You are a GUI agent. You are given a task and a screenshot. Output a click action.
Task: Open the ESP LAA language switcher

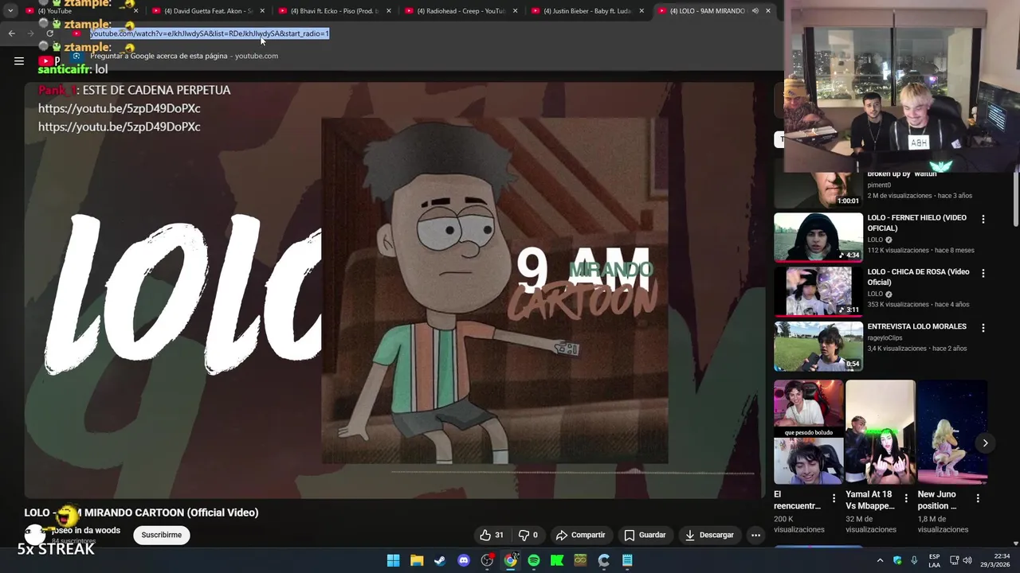tap(934, 560)
